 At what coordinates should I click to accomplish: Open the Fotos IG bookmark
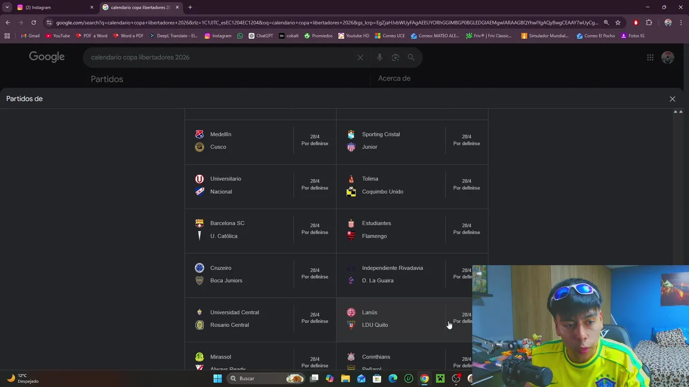click(633, 36)
